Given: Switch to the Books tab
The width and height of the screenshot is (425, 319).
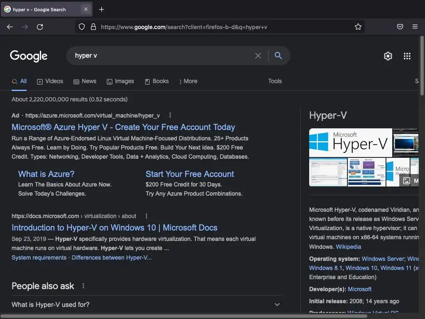Looking at the screenshot, I should pyautogui.click(x=156, y=81).
